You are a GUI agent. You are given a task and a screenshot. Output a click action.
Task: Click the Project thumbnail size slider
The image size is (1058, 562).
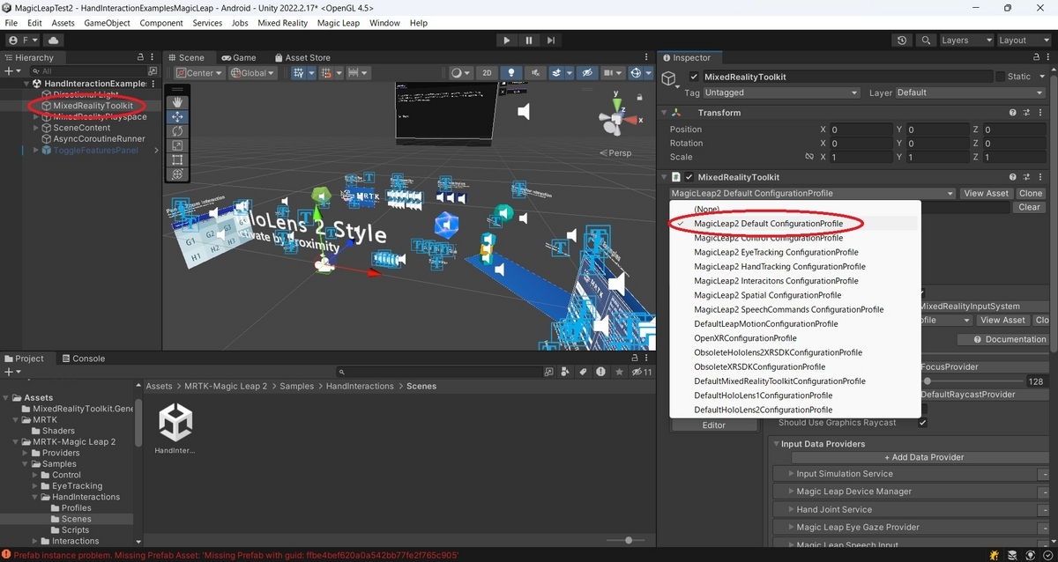[628, 540]
